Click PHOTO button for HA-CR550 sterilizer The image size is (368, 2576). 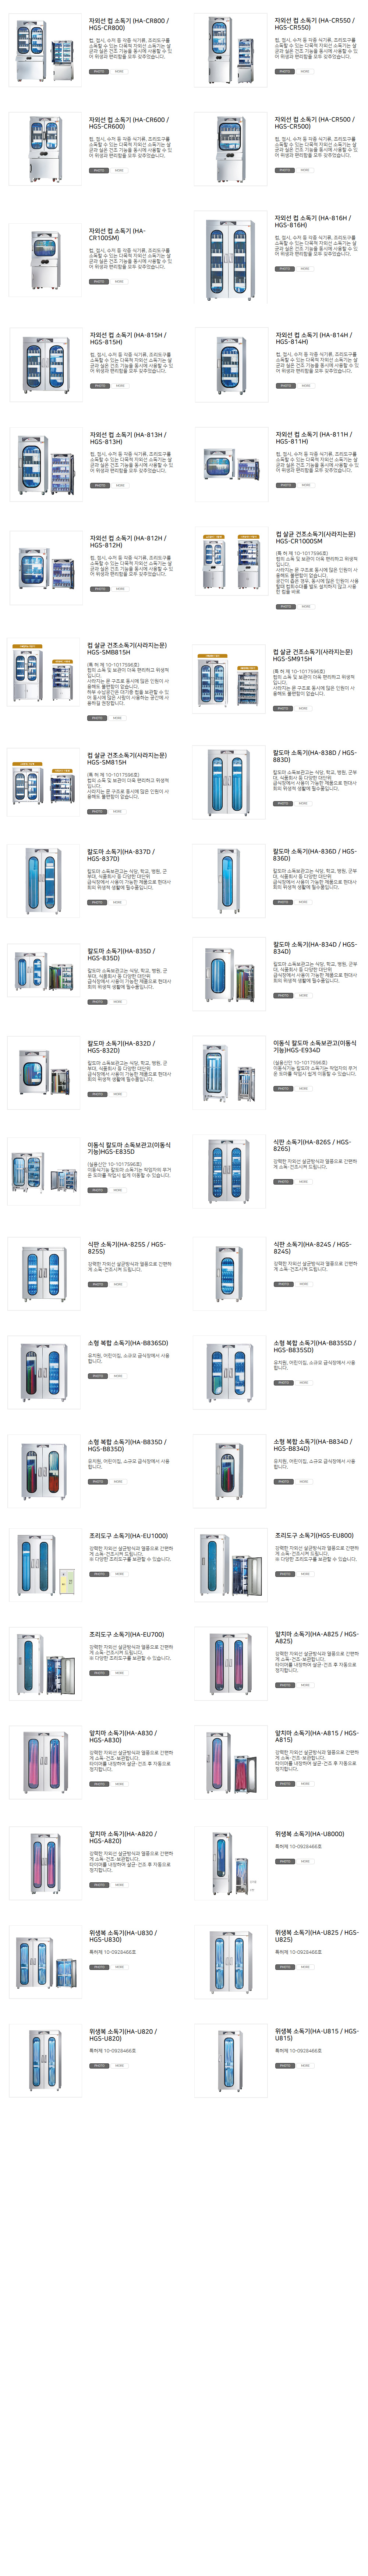point(285,71)
